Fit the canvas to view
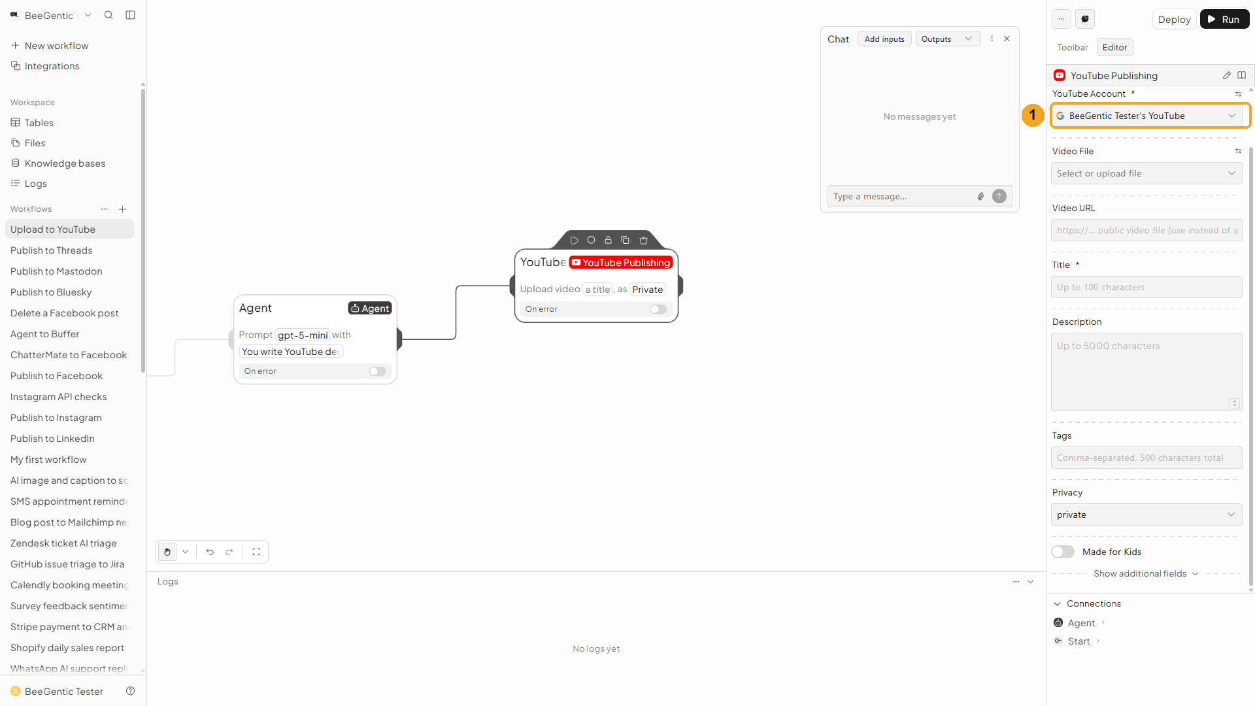 256,552
